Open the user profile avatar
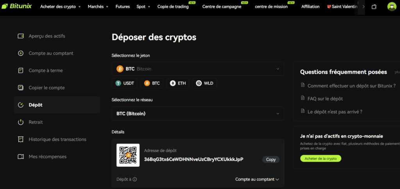 point(391,7)
